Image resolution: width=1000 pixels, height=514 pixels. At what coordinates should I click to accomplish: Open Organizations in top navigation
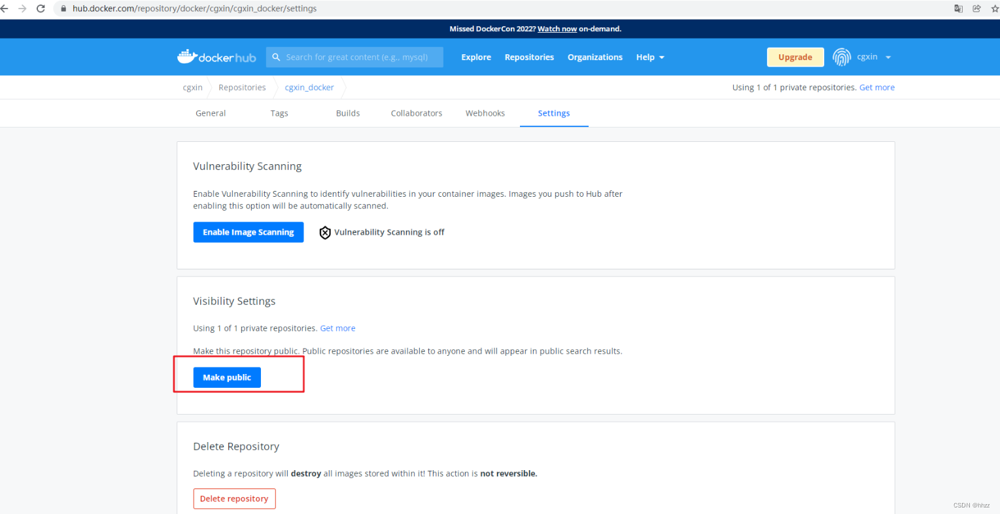[x=595, y=57]
